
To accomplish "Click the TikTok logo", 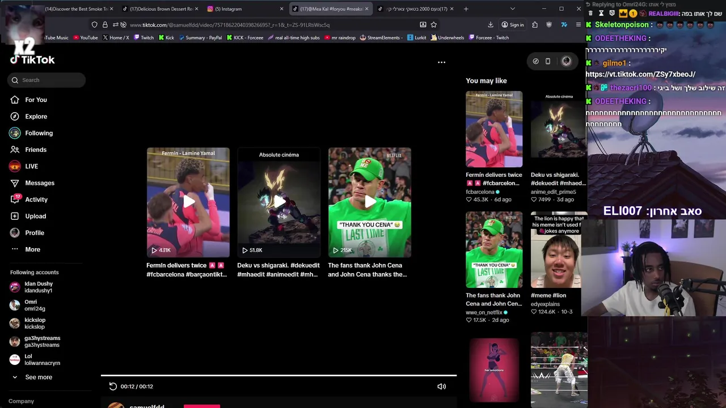I will pyautogui.click(x=32, y=60).
